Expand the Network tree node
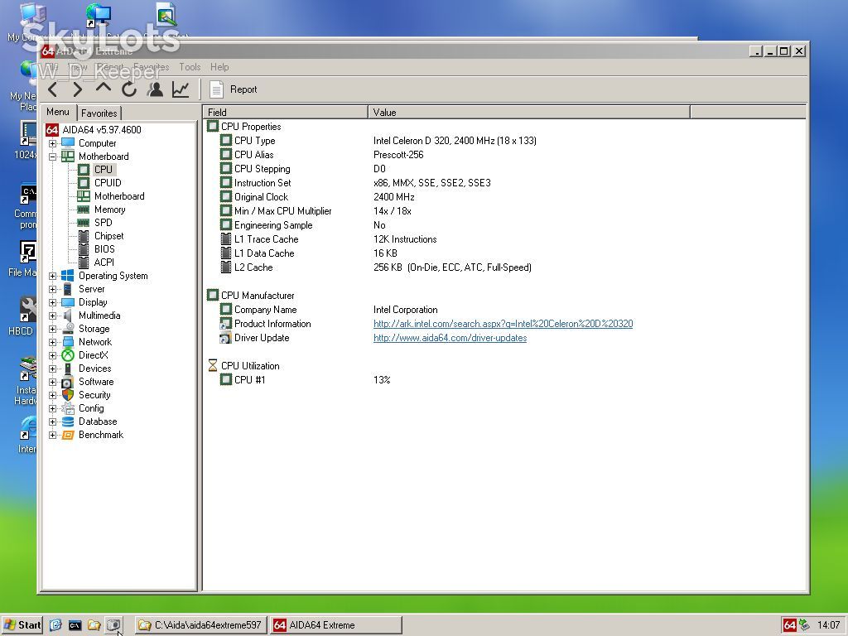 tap(52, 342)
